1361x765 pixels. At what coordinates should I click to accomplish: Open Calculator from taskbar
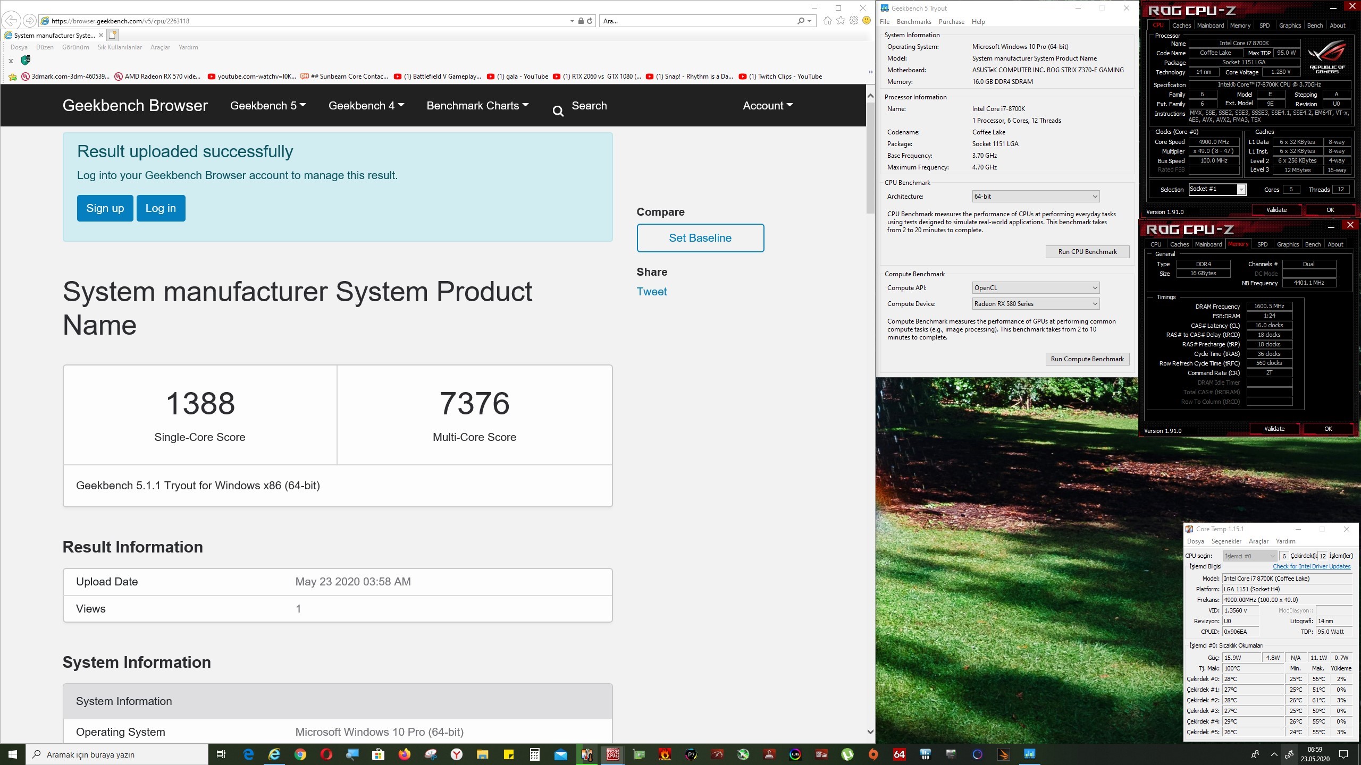click(x=534, y=754)
